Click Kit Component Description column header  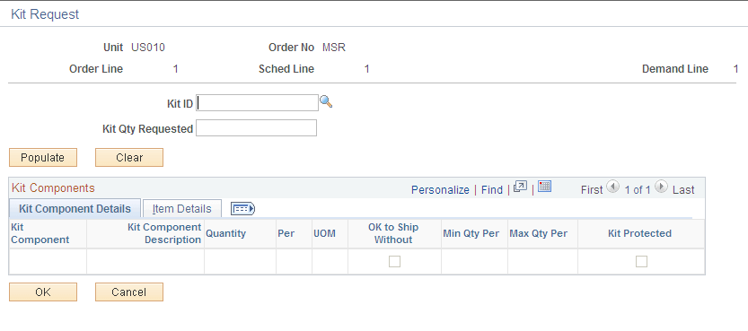(164, 234)
